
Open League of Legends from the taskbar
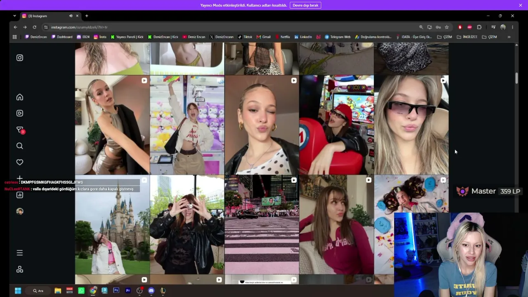pos(163,291)
